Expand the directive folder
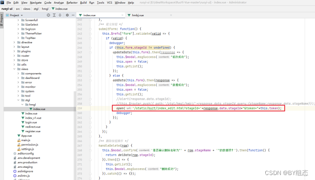 14,42
